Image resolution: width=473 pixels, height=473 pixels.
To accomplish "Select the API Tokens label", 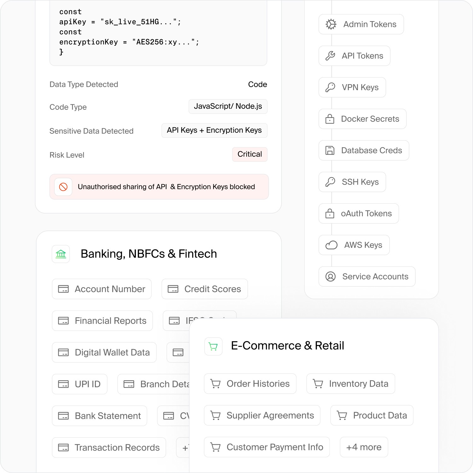I will pos(363,56).
